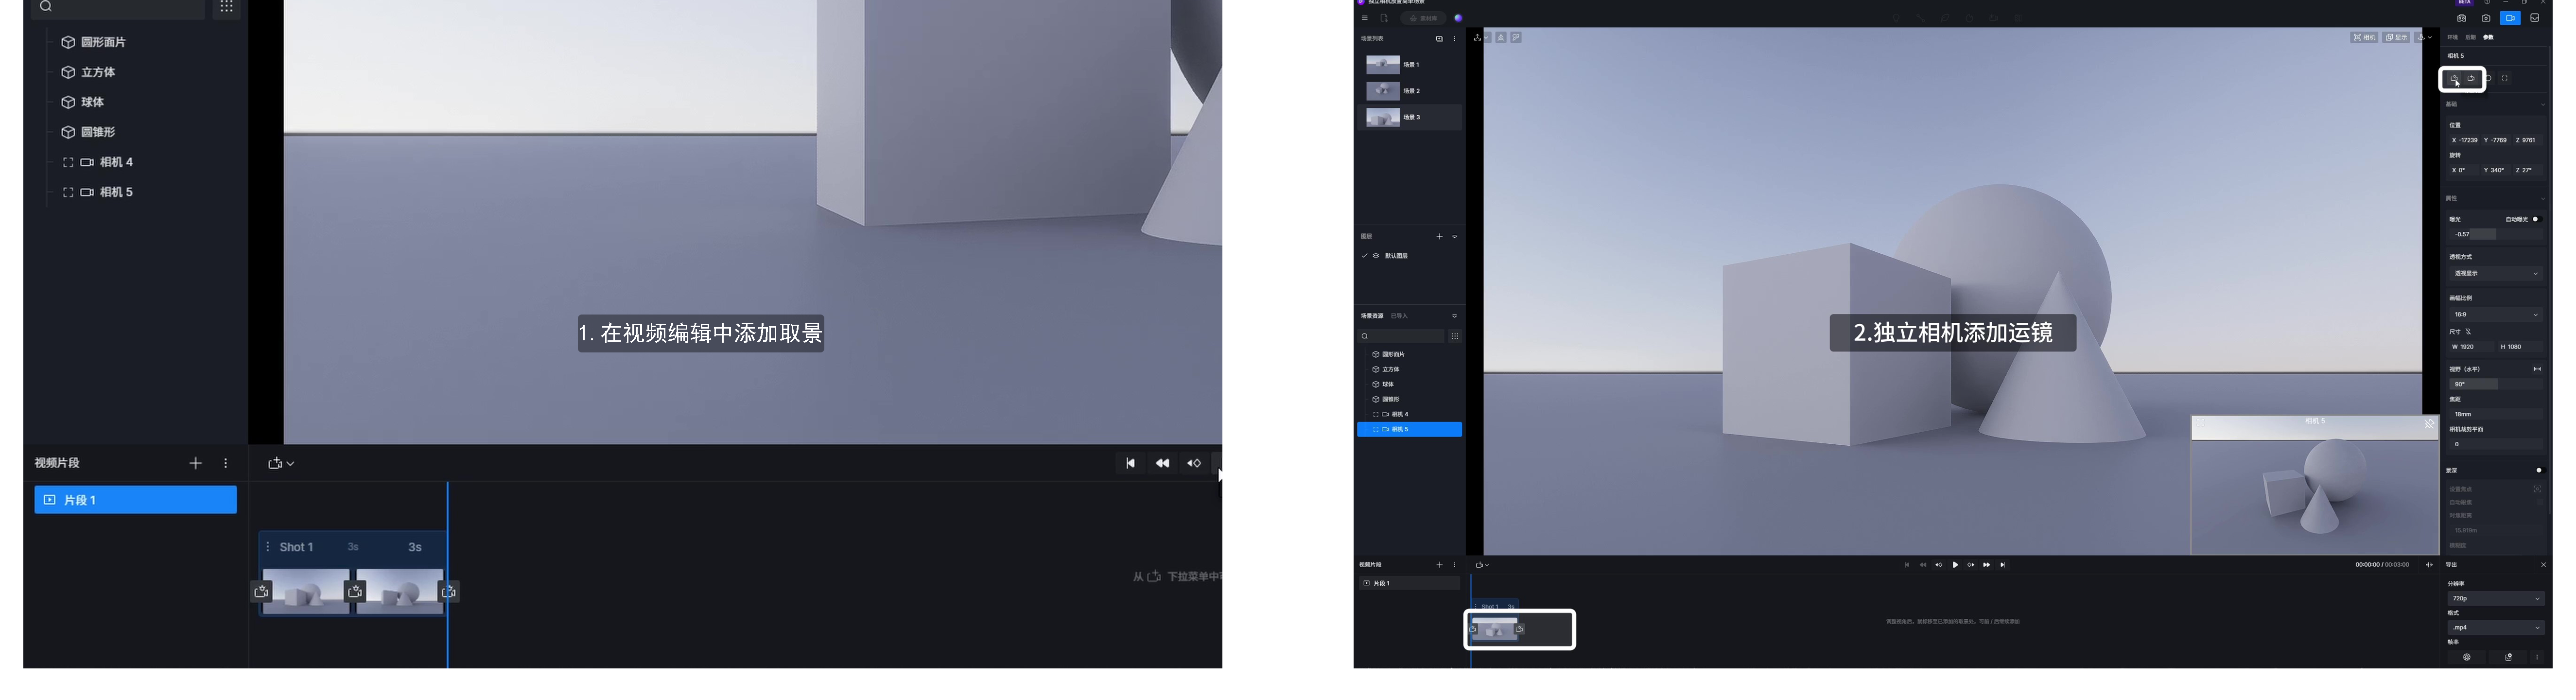Image resolution: width=2576 pixels, height=700 pixels.
Task: Add a new layer in 图层 panel
Action: (1439, 237)
